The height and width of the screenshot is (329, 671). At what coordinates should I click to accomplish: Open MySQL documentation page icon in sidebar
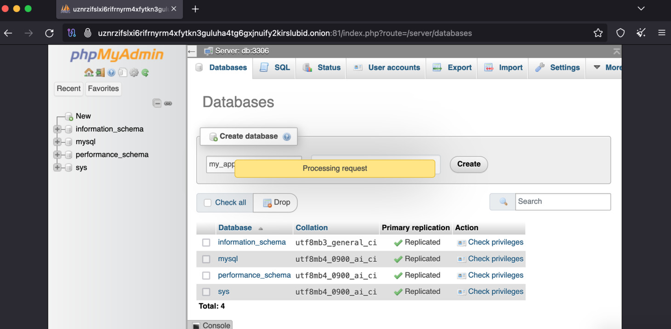click(x=122, y=73)
